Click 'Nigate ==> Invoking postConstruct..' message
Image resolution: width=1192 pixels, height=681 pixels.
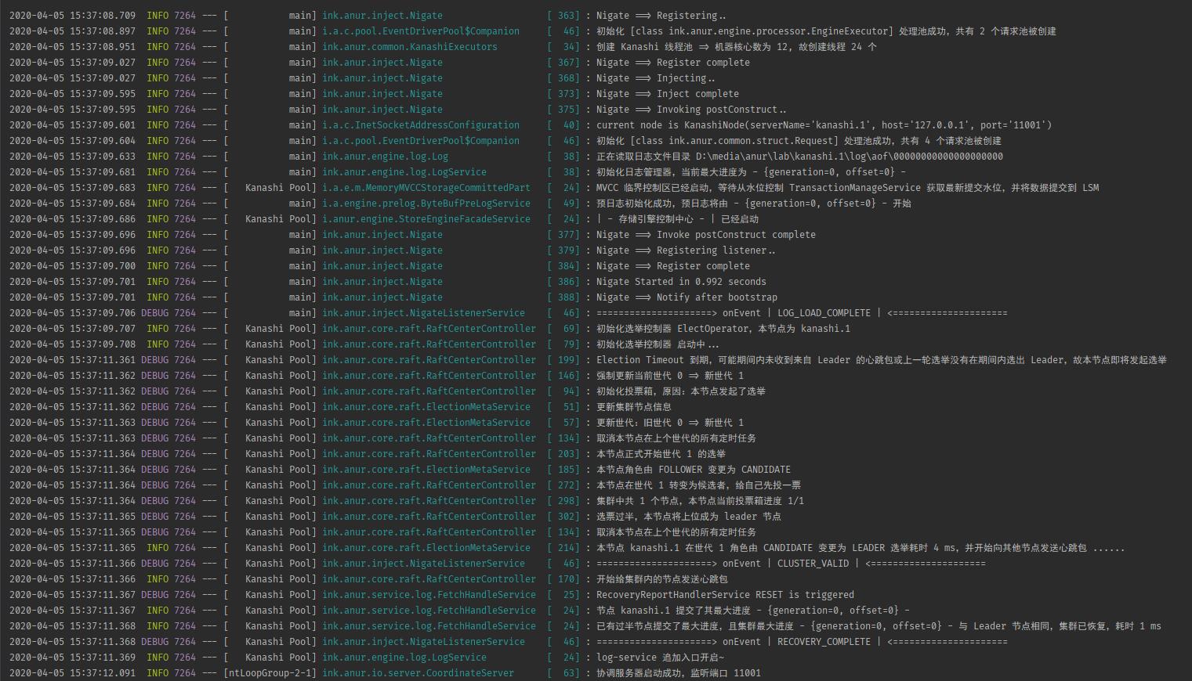[691, 110]
